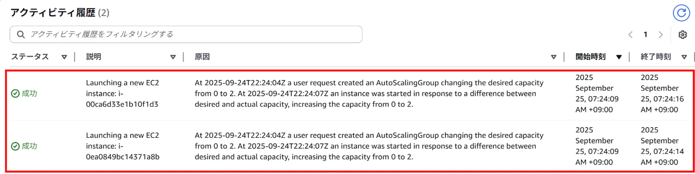The height and width of the screenshot is (174, 695).
Task: Go to previous page arrow
Action: (630, 34)
